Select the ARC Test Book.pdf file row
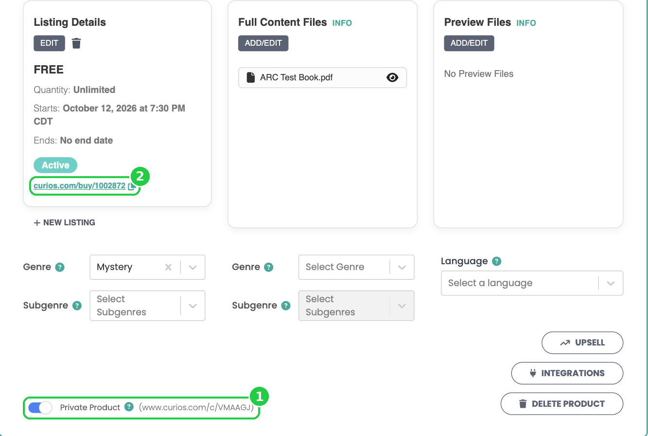This screenshot has height=436, width=648. point(322,77)
